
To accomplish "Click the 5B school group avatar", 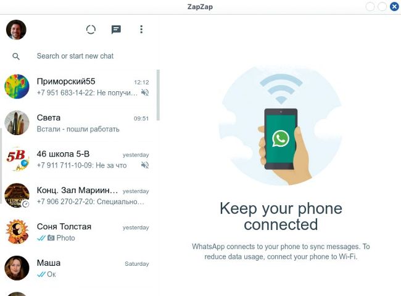I will click(17, 159).
